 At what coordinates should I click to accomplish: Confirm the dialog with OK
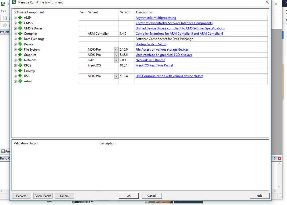point(129,196)
